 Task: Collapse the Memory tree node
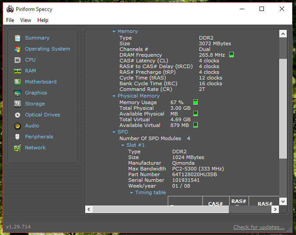click(x=114, y=32)
